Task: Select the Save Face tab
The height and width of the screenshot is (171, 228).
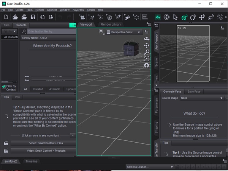Action: point(194,92)
